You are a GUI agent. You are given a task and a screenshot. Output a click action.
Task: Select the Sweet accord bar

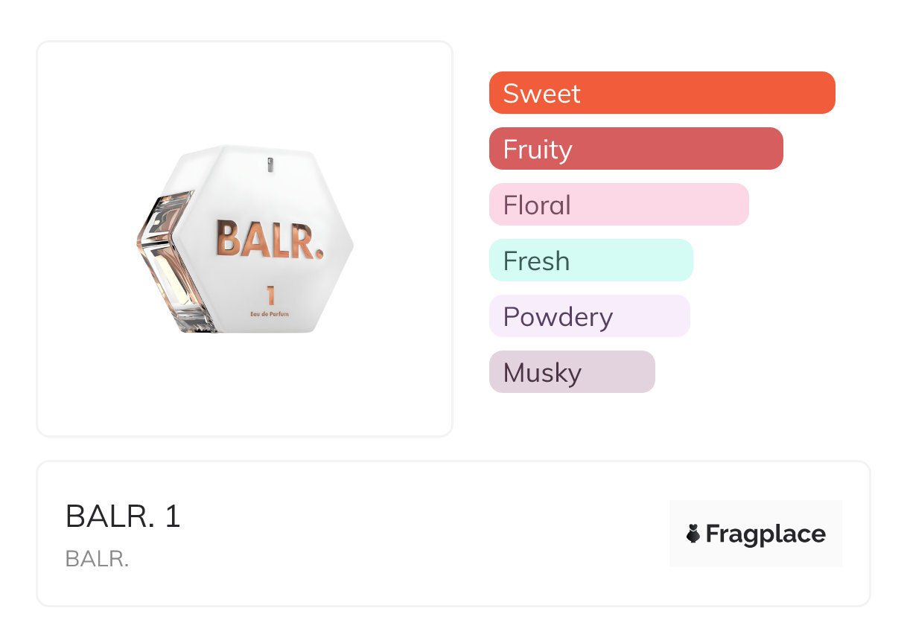[661, 93]
